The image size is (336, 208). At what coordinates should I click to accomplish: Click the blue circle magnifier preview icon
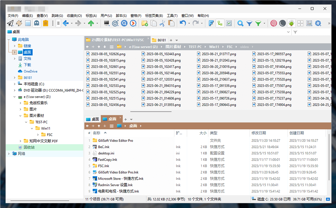point(124,23)
